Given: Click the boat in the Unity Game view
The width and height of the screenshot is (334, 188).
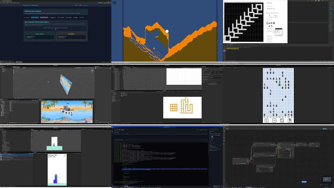Looking at the screenshot, I should [x=67, y=110].
